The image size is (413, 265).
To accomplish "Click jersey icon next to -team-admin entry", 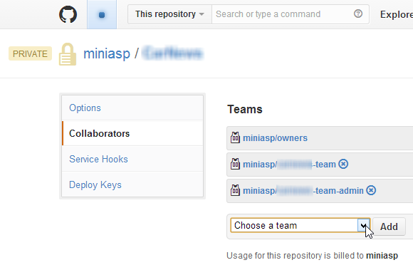I will point(235,190).
